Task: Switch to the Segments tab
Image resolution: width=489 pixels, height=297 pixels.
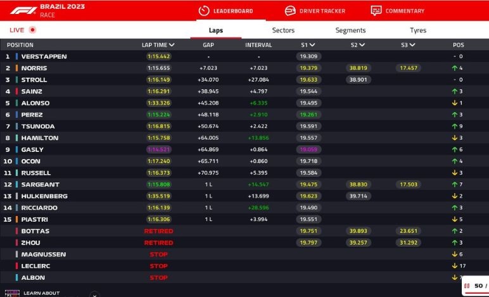Action: click(x=350, y=30)
